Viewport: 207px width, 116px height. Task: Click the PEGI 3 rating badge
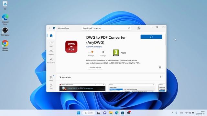point(116,53)
